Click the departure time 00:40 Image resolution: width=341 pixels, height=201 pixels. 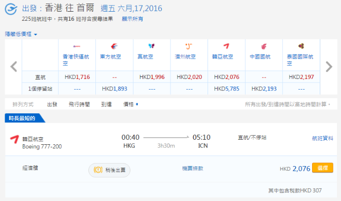[130, 137]
